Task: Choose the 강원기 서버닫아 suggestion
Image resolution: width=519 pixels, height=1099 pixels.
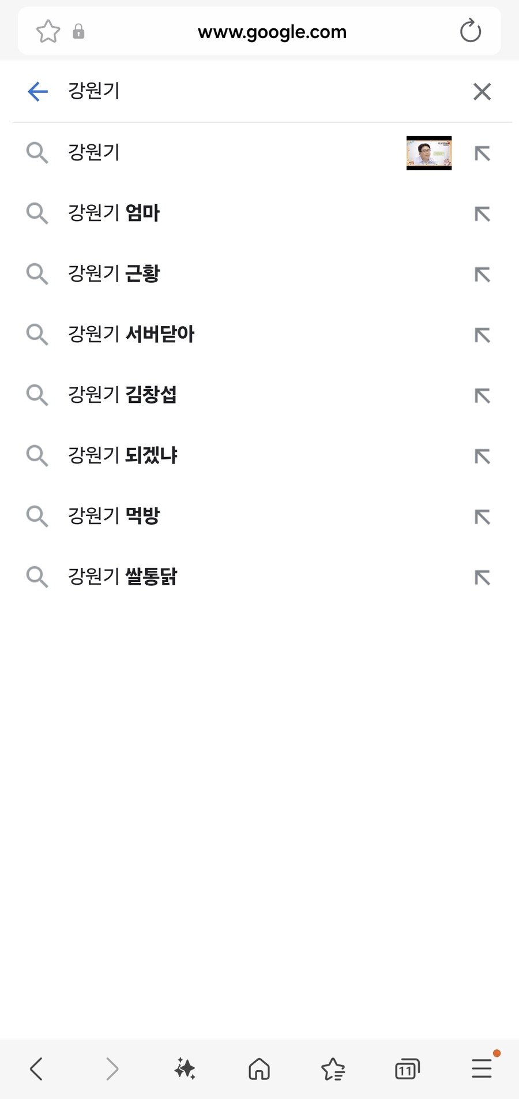Action: point(131,334)
